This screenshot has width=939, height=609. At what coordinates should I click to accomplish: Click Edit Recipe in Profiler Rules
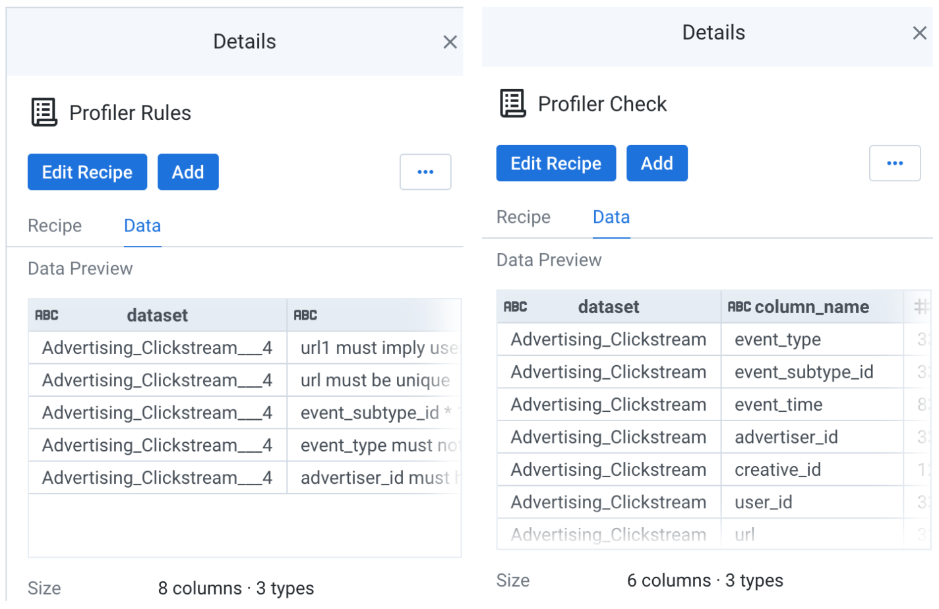point(86,171)
